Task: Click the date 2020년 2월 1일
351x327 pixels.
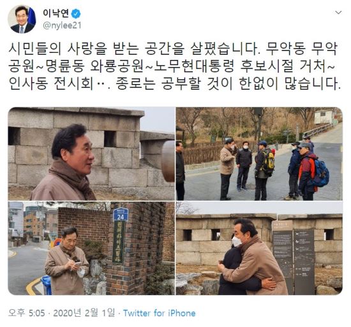Action: click(84, 313)
